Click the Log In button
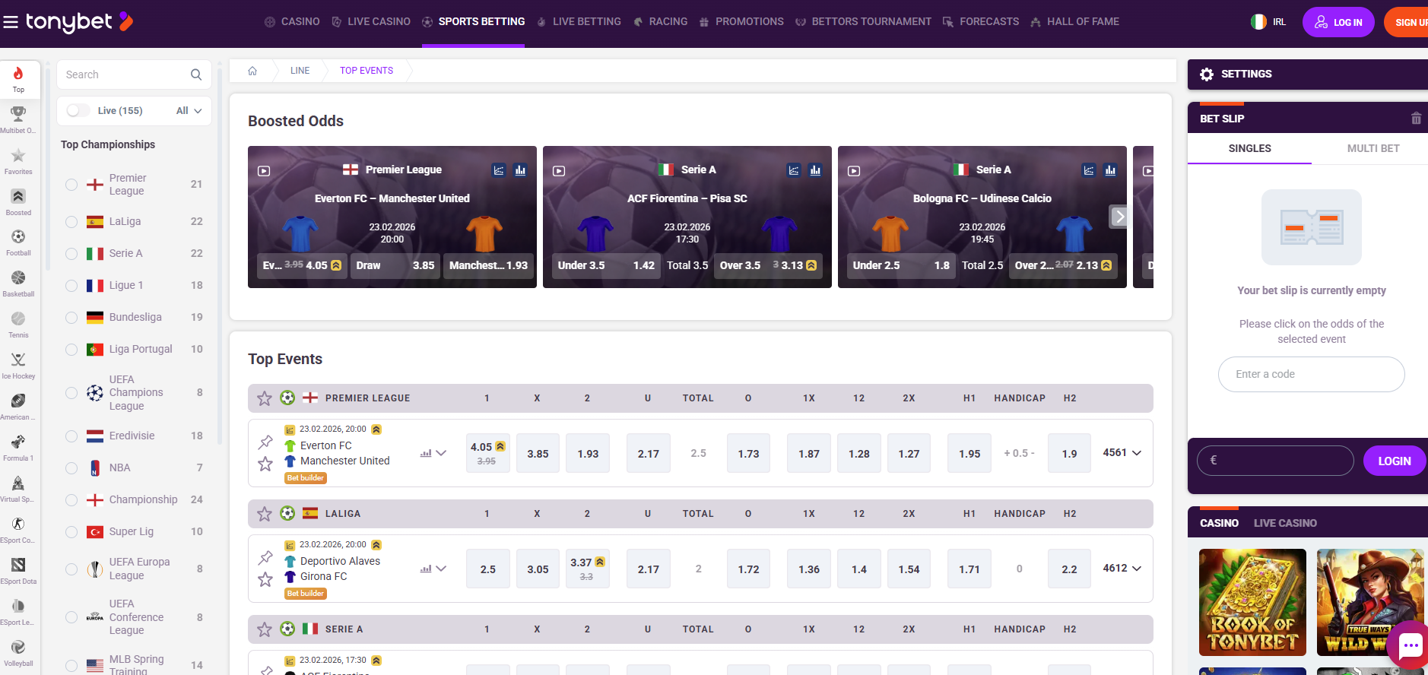Screen dimensions: 1428x675 tap(1338, 22)
